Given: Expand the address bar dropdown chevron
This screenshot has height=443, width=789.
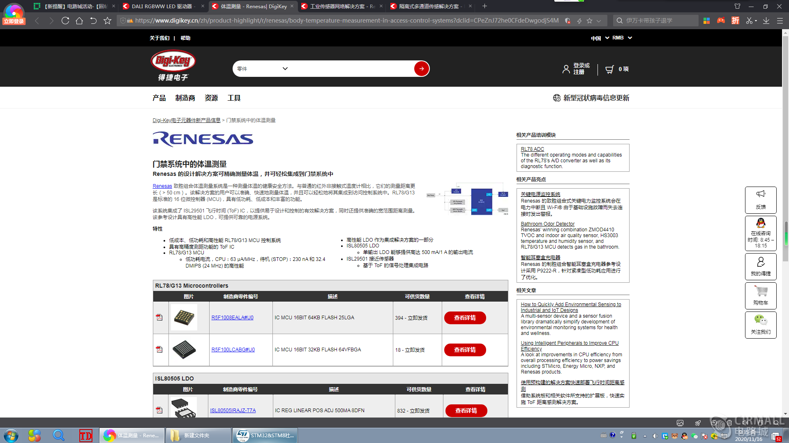Looking at the screenshot, I should pos(599,21).
